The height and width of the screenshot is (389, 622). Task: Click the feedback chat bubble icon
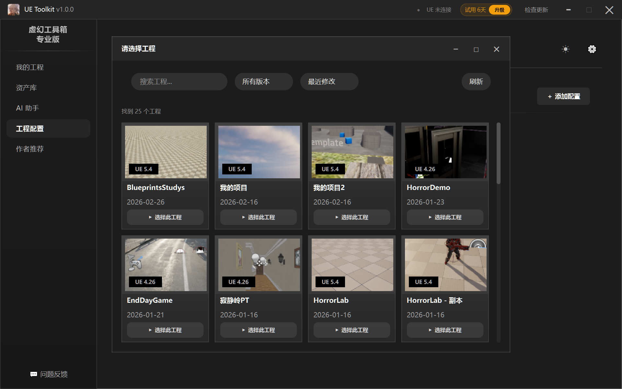pyautogui.click(x=34, y=374)
